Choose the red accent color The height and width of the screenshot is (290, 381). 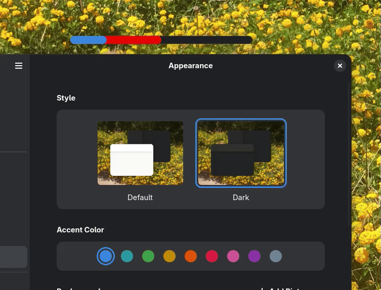(x=211, y=256)
